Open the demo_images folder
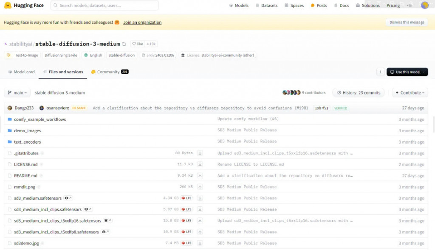Image resolution: width=435 pixels, height=250 pixels. (x=28, y=131)
